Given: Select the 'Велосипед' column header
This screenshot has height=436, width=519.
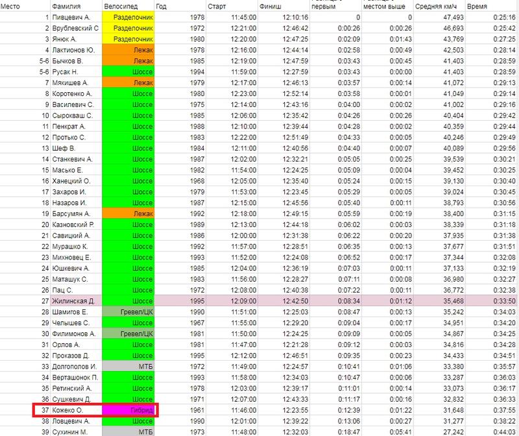Looking at the screenshot, I should [128, 6].
